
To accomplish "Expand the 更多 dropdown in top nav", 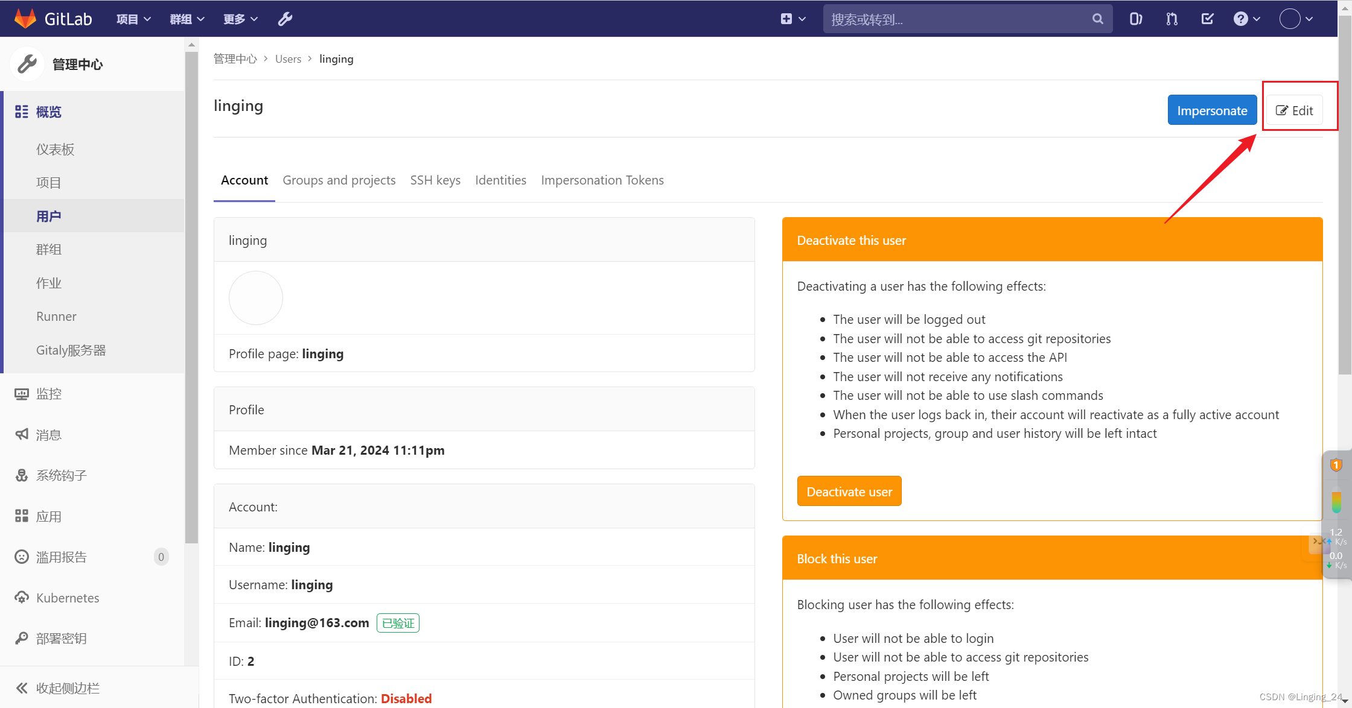I will [238, 19].
